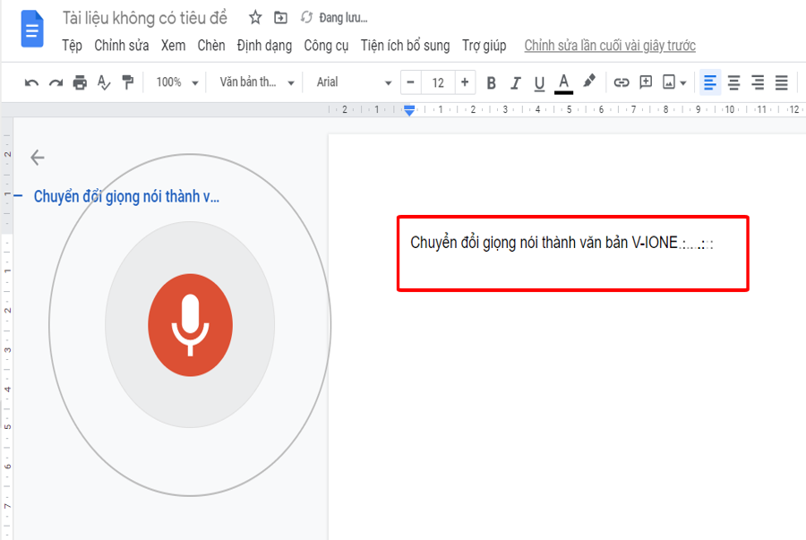Click in the document text line
Screen dimensions: 806x540
562,242
